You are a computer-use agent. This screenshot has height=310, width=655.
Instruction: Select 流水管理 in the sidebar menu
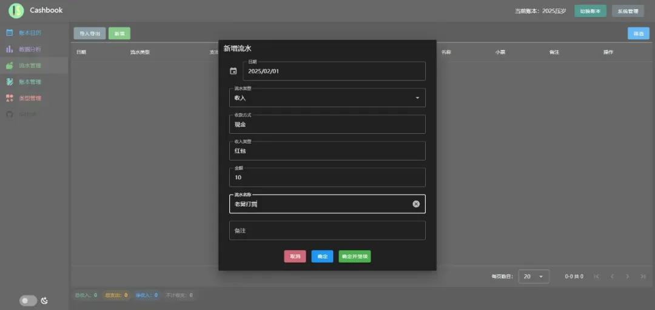tap(30, 65)
